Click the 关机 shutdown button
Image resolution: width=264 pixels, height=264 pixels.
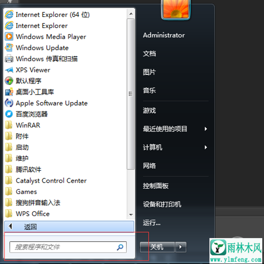(x=157, y=247)
